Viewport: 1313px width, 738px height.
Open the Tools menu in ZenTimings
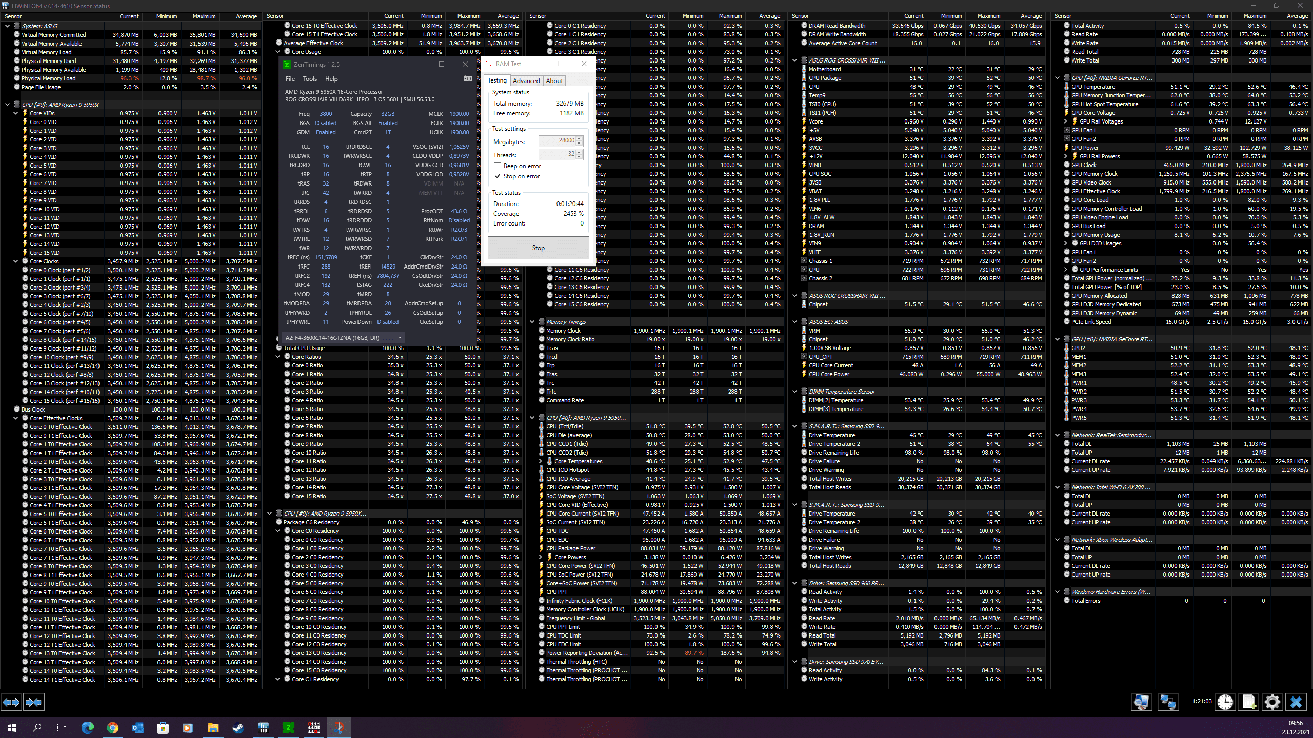tap(310, 79)
